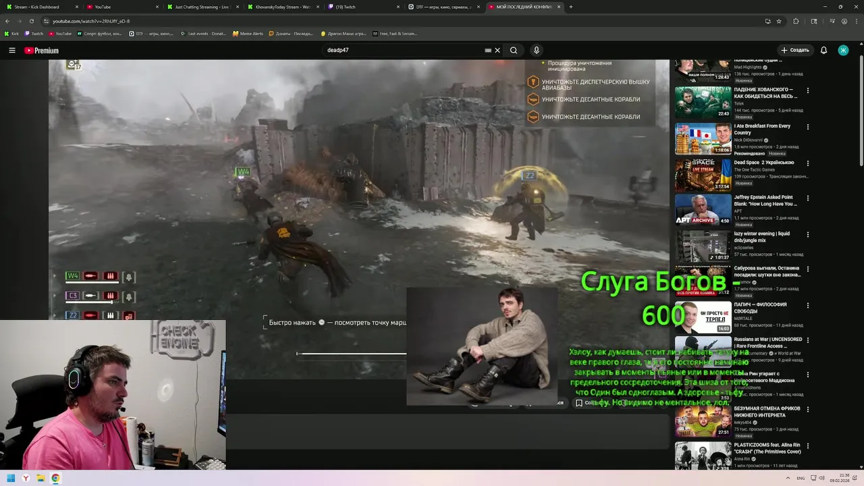Open the on-screen keyboard icon in search
The height and width of the screenshot is (486, 864).
tap(488, 50)
